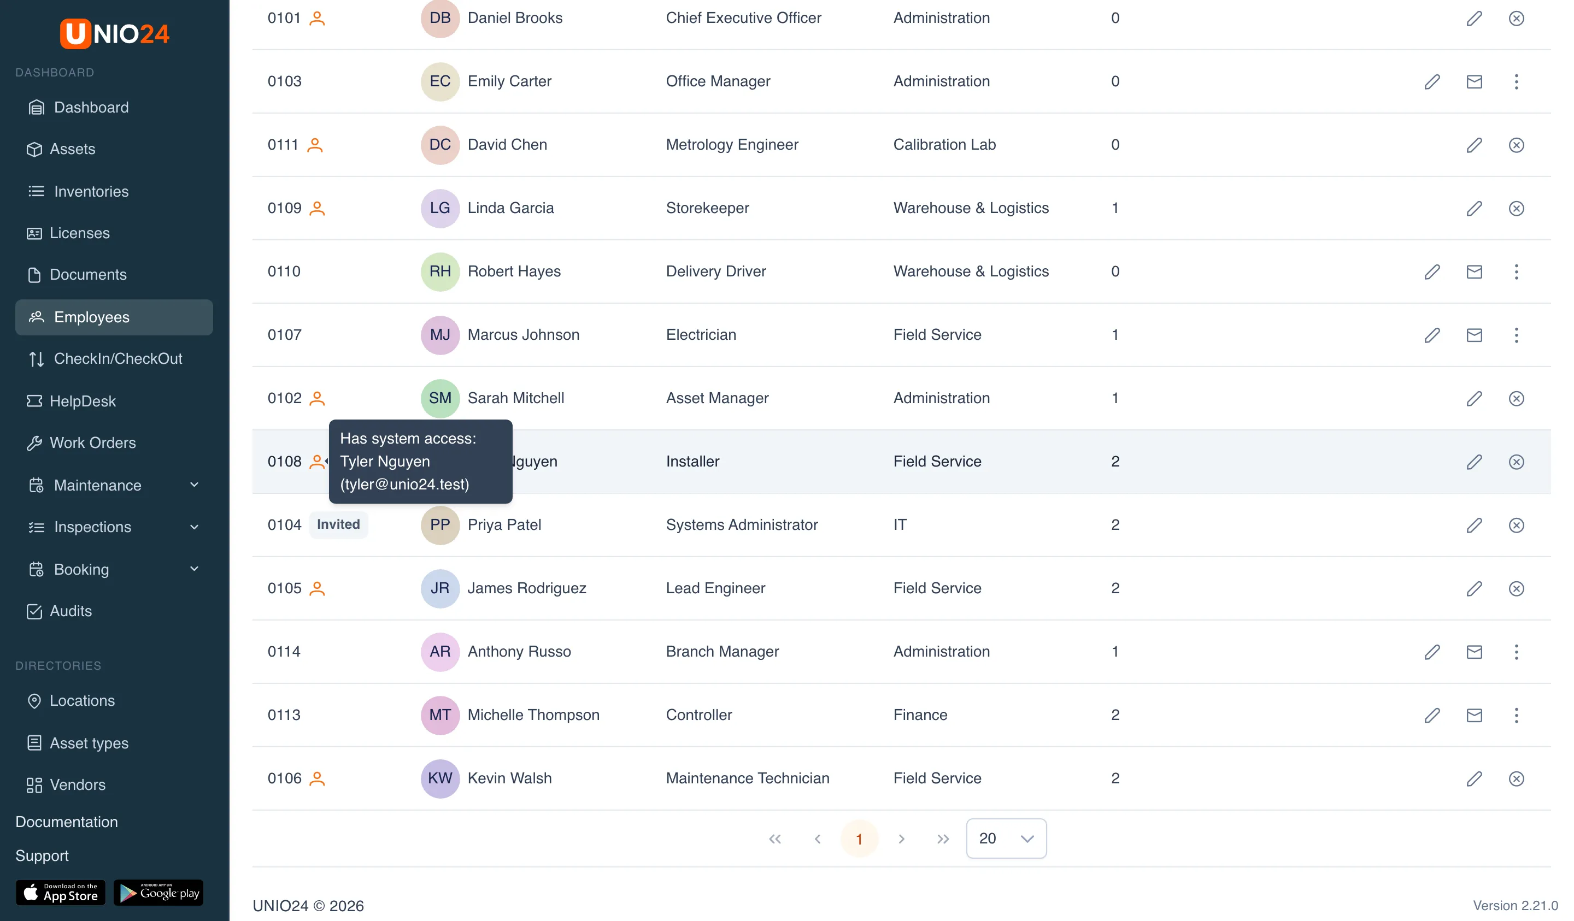Click the circle-x icon for Linda Garcia

click(x=1516, y=209)
